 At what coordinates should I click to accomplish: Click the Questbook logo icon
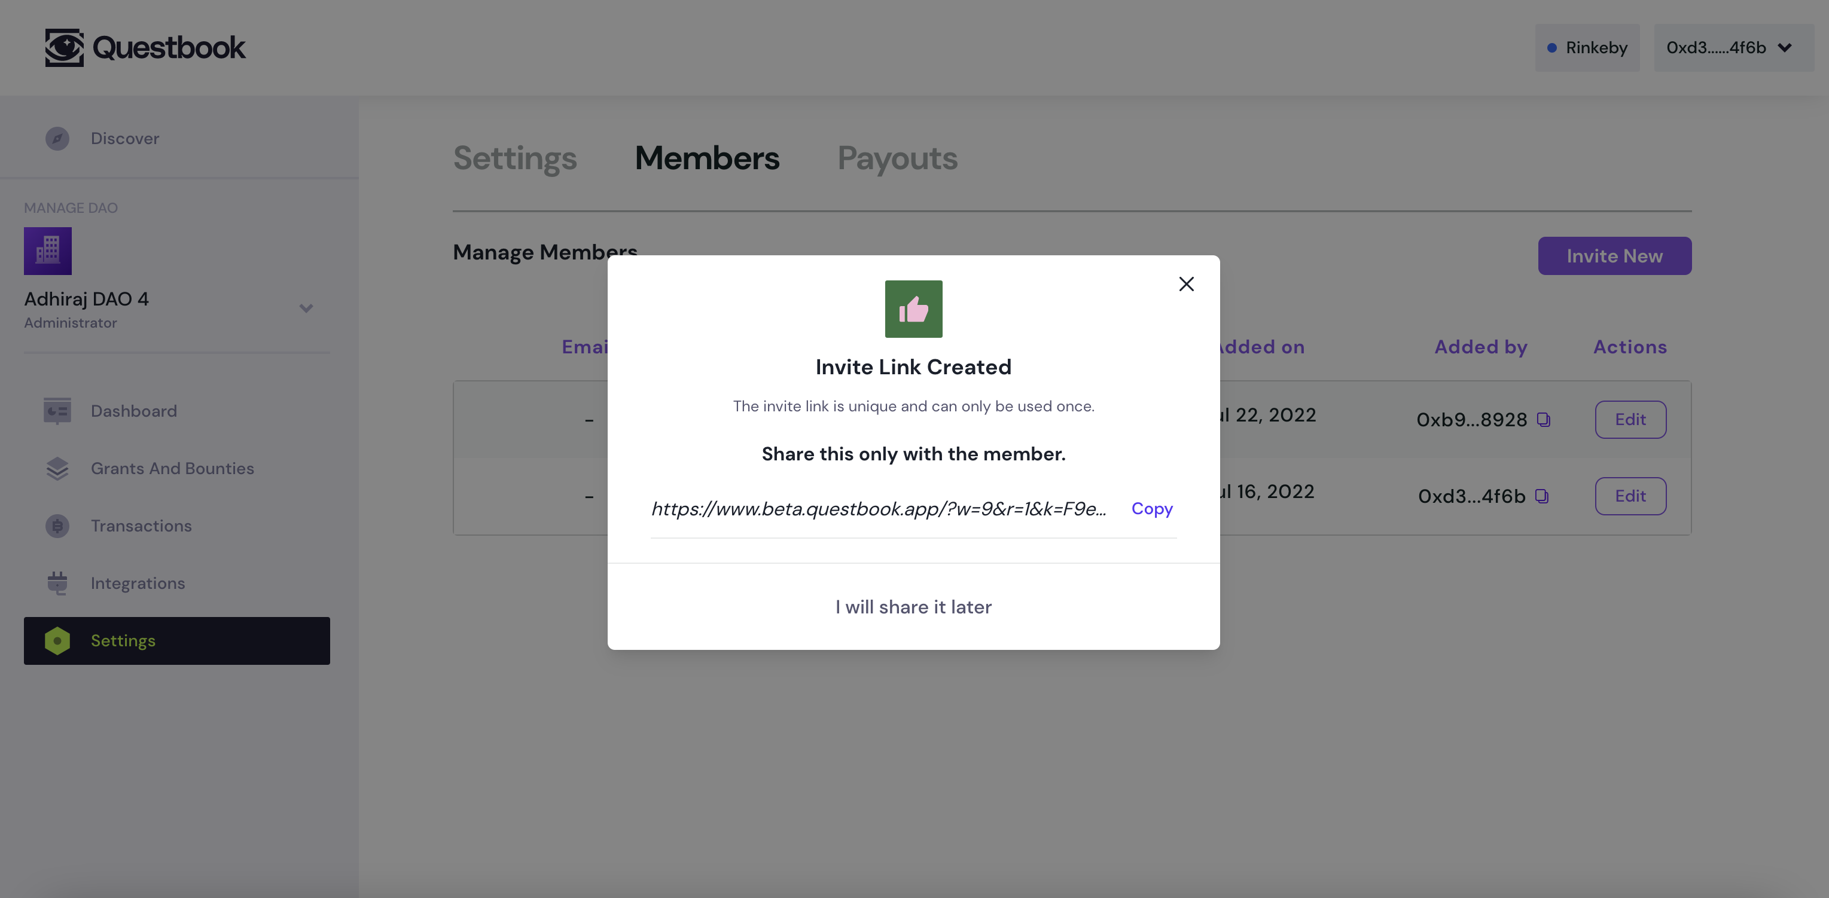click(63, 47)
